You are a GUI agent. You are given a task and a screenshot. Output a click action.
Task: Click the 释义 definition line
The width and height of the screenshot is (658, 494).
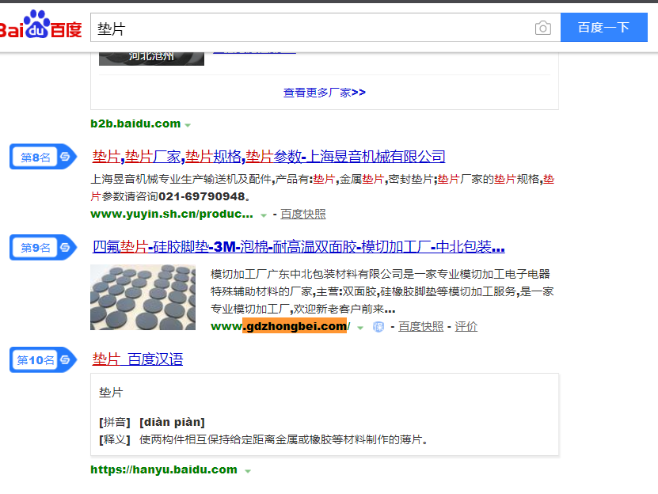[x=264, y=439]
